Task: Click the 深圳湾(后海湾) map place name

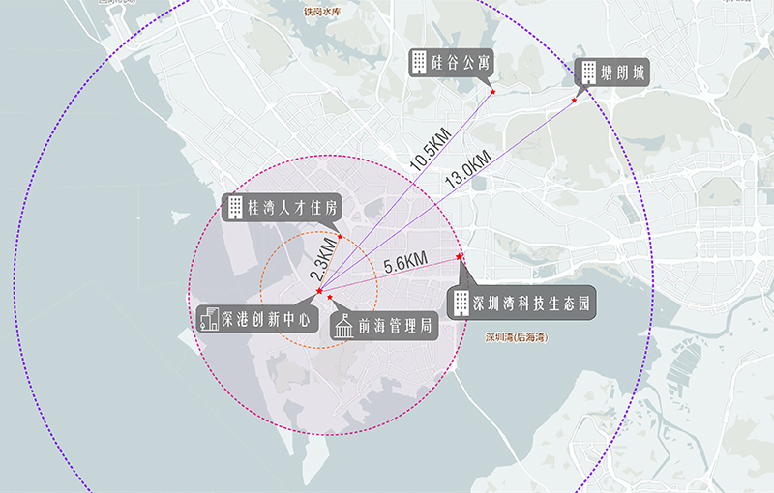Action: pos(517,338)
